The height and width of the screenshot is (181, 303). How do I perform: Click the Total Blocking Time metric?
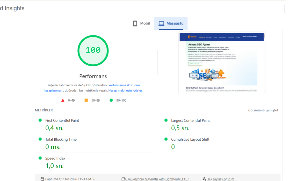61,139
